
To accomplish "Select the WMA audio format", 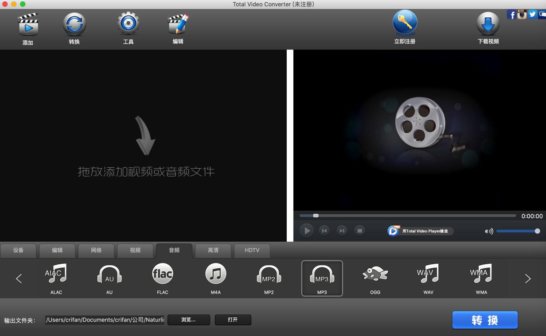I will 482,278.
